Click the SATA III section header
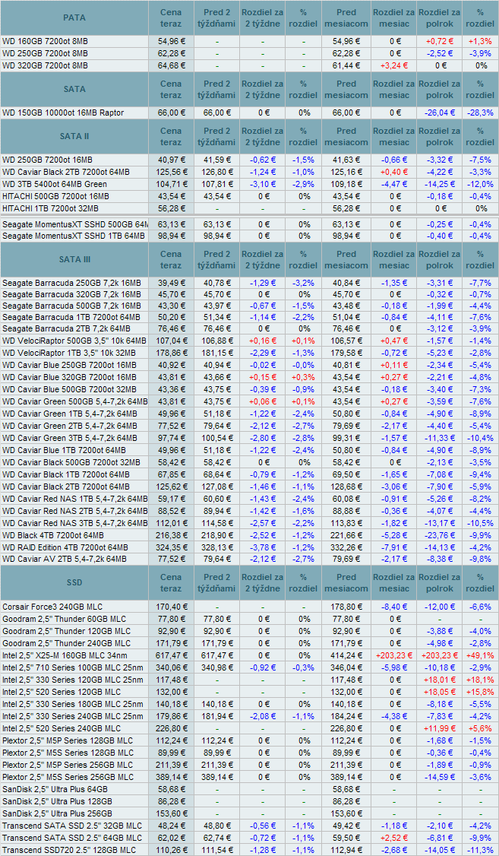Screen dimensions: 499x856 pyautogui.click(x=74, y=260)
